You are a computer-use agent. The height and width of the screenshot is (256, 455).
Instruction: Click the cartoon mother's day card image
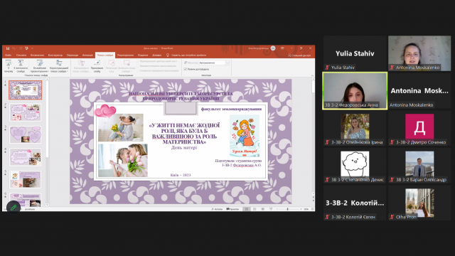pos(245,136)
